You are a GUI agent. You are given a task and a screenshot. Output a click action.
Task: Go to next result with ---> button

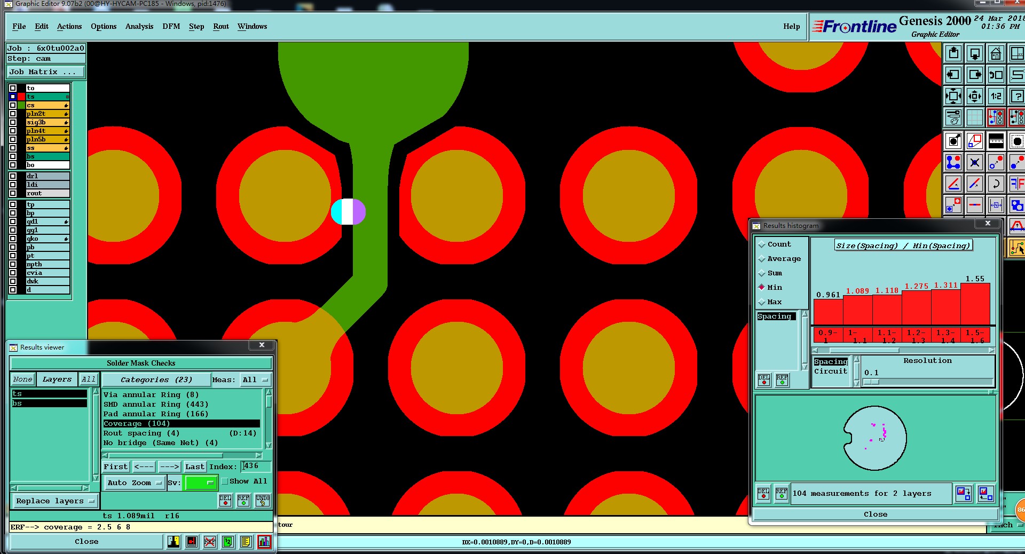point(170,467)
